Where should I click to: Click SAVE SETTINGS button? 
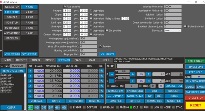coord(29,54)
